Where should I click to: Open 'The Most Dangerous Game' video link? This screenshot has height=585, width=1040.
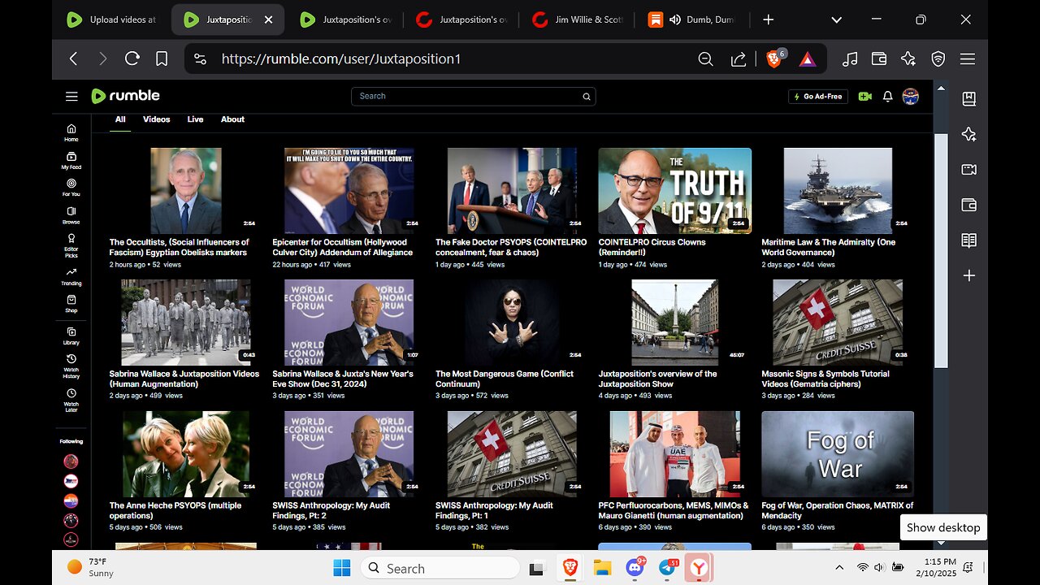pos(505,379)
